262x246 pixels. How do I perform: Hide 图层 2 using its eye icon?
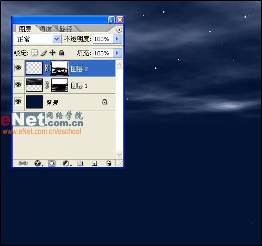click(18, 68)
